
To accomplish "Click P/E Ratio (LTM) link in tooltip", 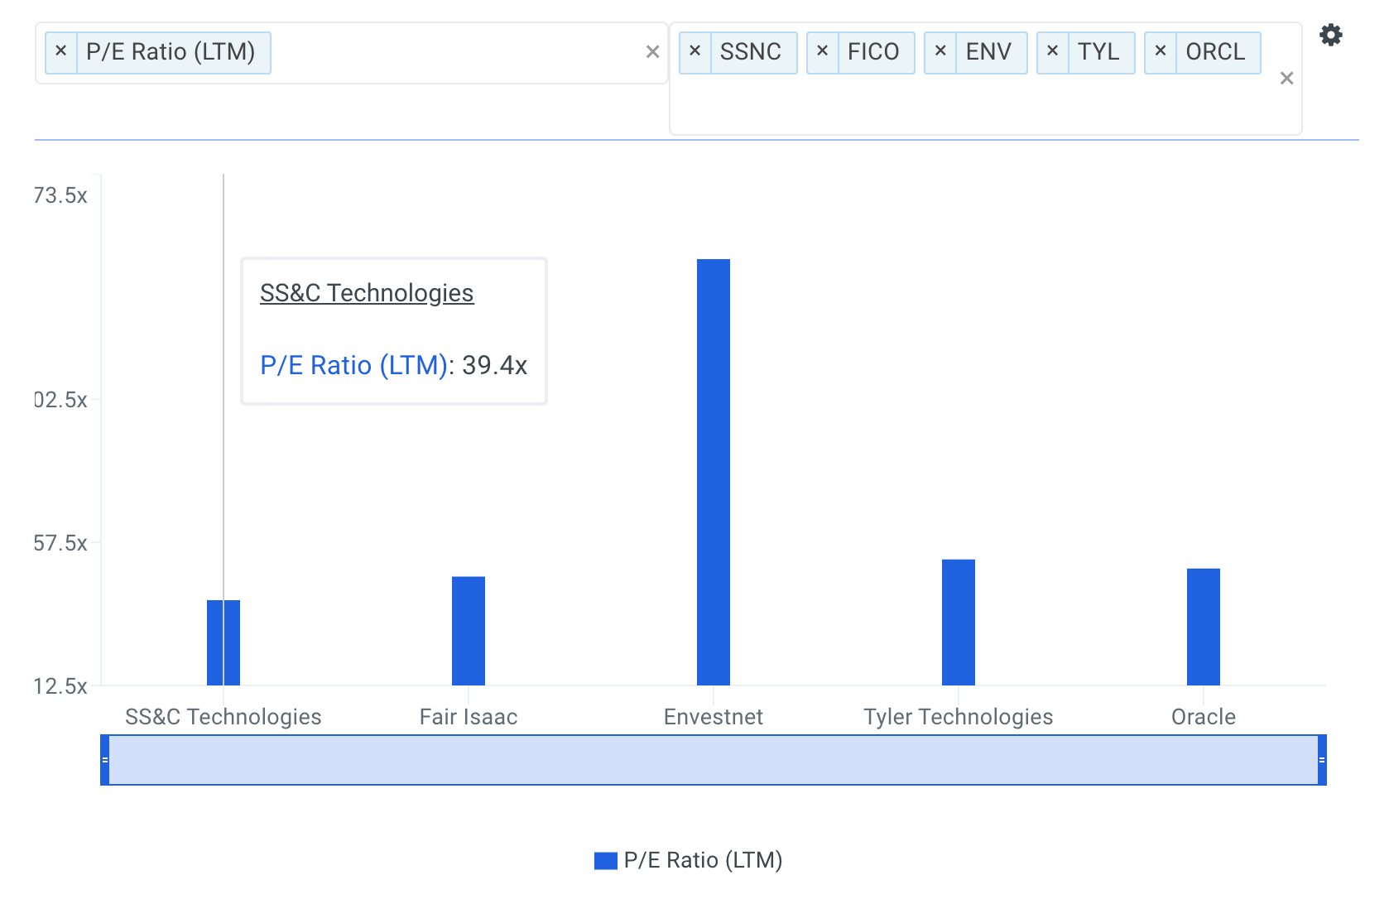I will [x=353, y=365].
